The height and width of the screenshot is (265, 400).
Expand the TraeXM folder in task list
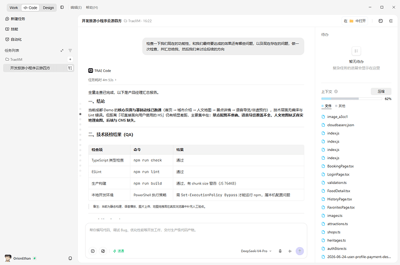click(14, 60)
